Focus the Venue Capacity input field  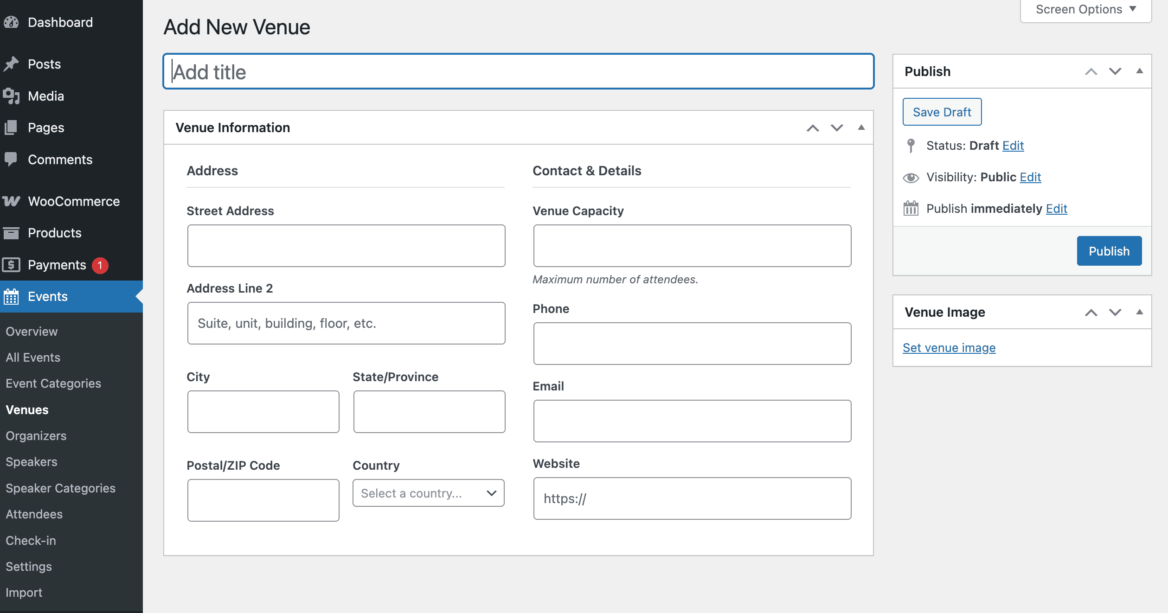click(692, 246)
